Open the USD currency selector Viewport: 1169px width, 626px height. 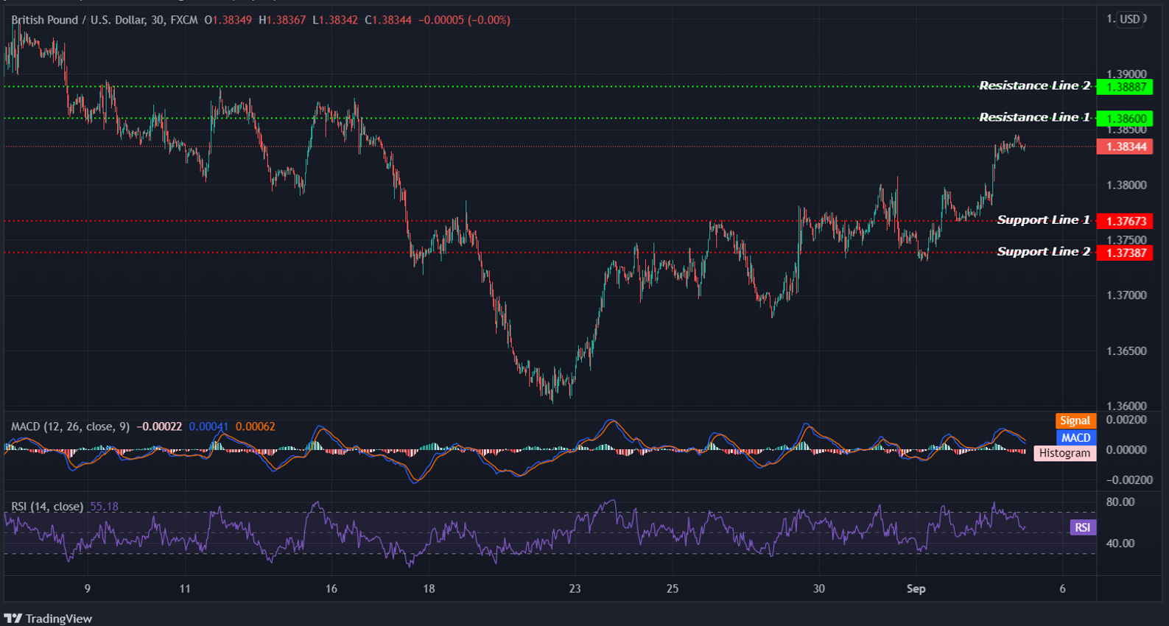click(1130, 19)
